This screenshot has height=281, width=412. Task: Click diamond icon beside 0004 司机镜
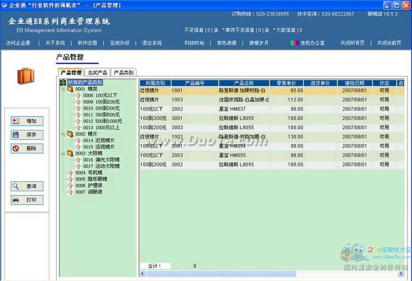70,173
